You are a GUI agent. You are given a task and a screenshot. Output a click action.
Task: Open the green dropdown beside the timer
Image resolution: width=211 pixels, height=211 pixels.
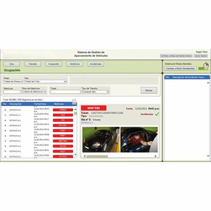[x=203, y=68]
